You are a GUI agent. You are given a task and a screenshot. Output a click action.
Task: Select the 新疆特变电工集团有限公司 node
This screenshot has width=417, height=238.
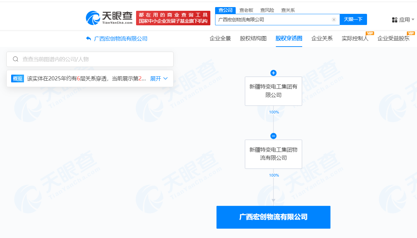273,91
